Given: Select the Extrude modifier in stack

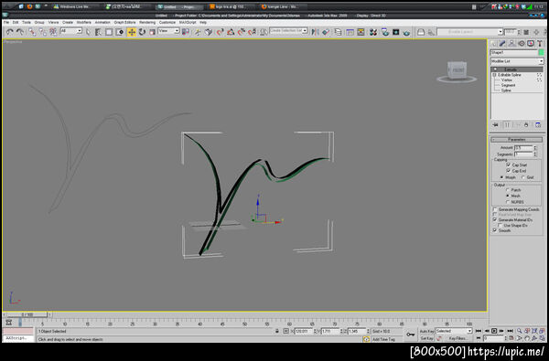Looking at the screenshot, I should (517, 69).
